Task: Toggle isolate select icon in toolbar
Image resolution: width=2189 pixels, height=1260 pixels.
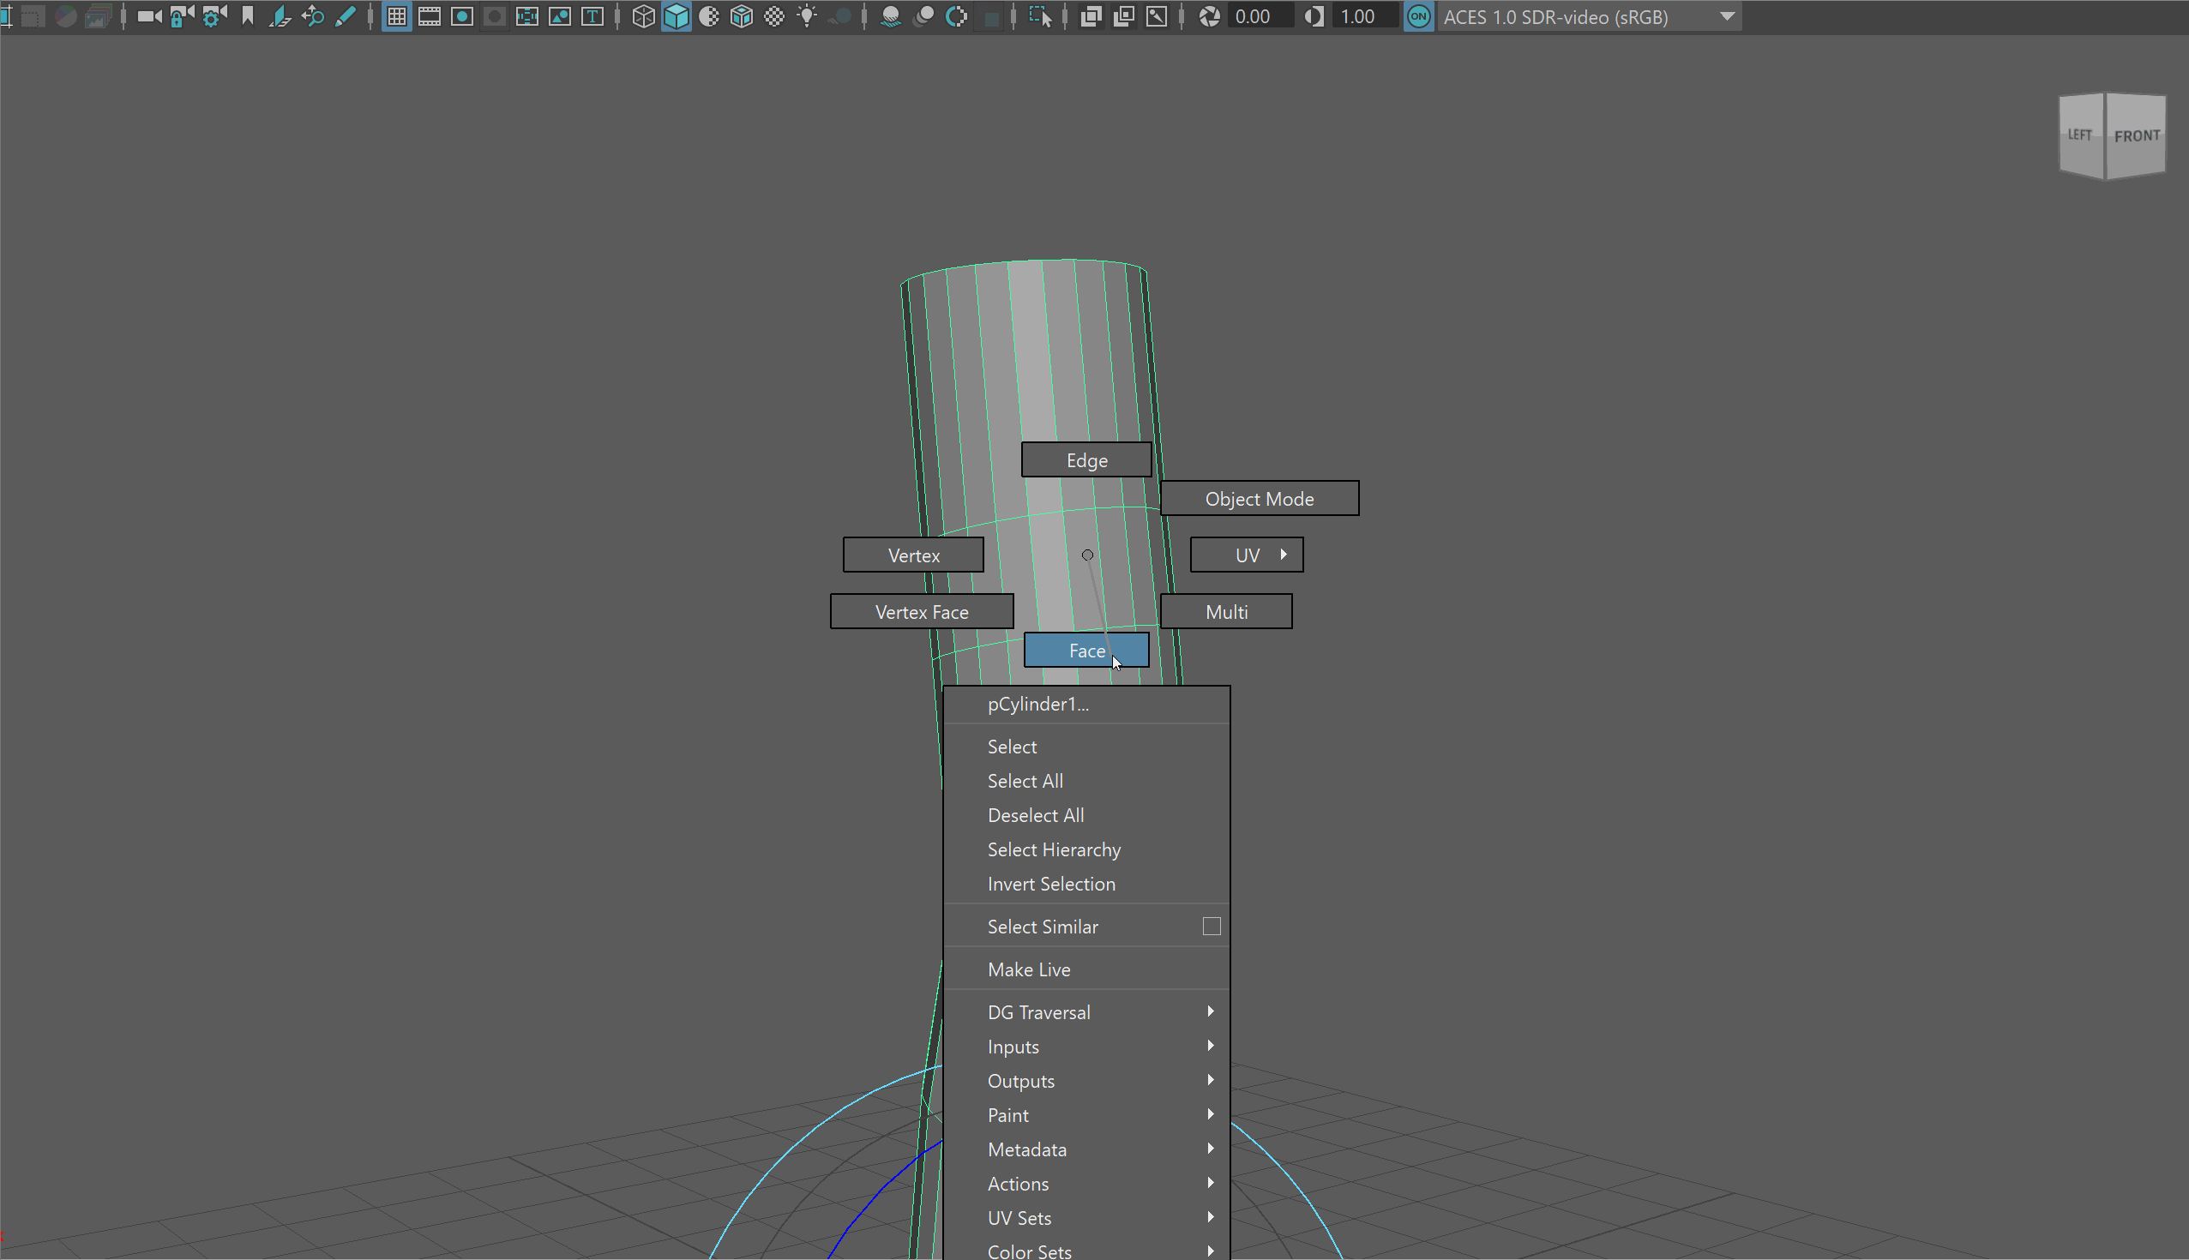Action: click(1040, 16)
